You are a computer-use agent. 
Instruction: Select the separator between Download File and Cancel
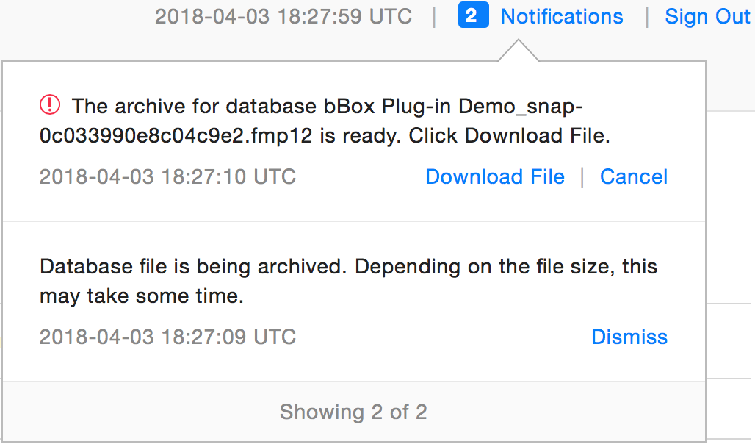[584, 176]
